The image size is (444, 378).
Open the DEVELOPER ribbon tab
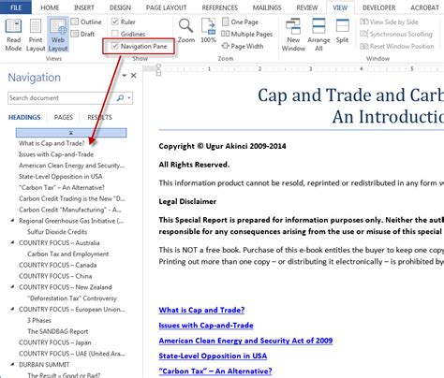pos(378,7)
